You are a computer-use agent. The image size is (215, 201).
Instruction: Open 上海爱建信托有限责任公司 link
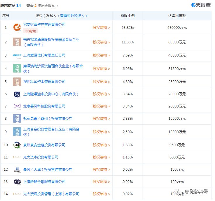44,55
